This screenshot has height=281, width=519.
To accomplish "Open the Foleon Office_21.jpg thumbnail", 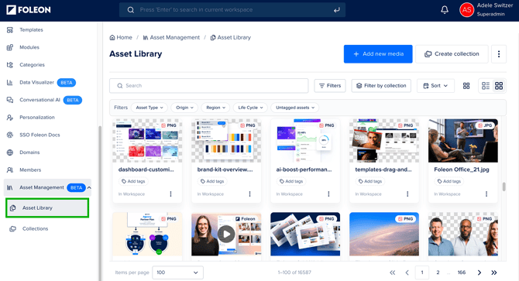I will pyautogui.click(x=463, y=141).
